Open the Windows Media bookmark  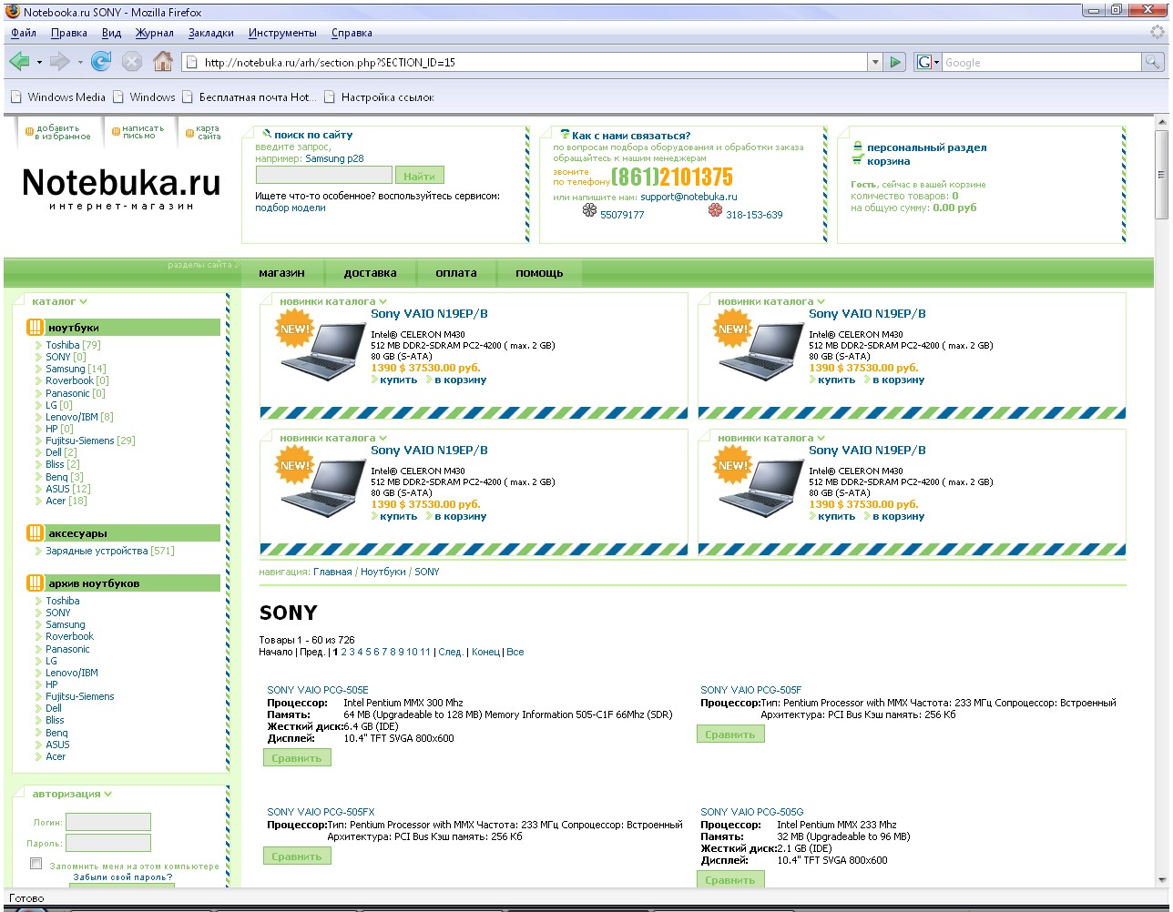(57, 96)
